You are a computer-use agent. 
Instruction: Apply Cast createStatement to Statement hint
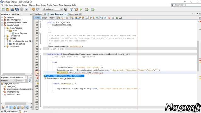point(64,76)
